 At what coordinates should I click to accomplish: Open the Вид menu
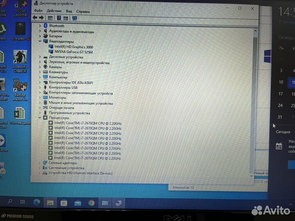[69, 11]
